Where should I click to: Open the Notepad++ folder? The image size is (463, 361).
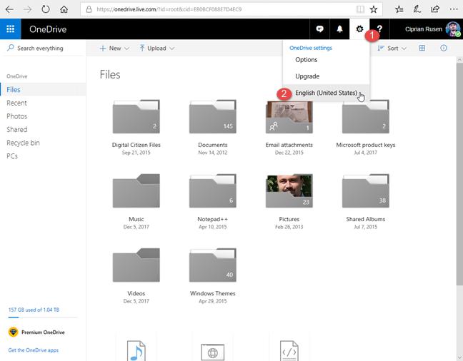click(x=213, y=190)
